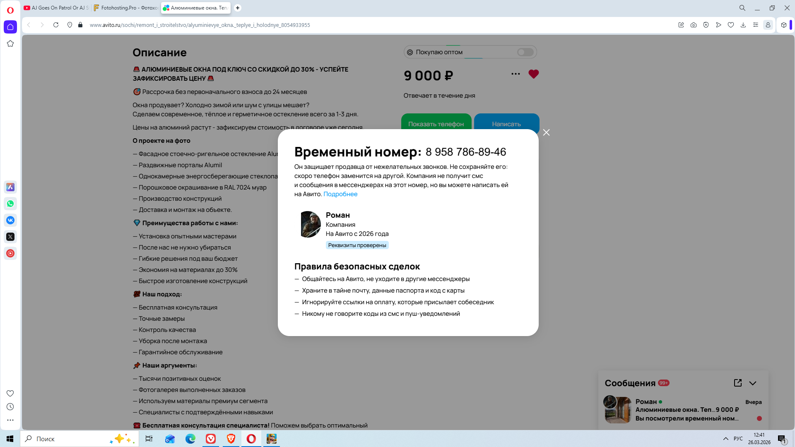Show hidden system tray icons
The width and height of the screenshot is (795, 447).
[x=725, y=439]
